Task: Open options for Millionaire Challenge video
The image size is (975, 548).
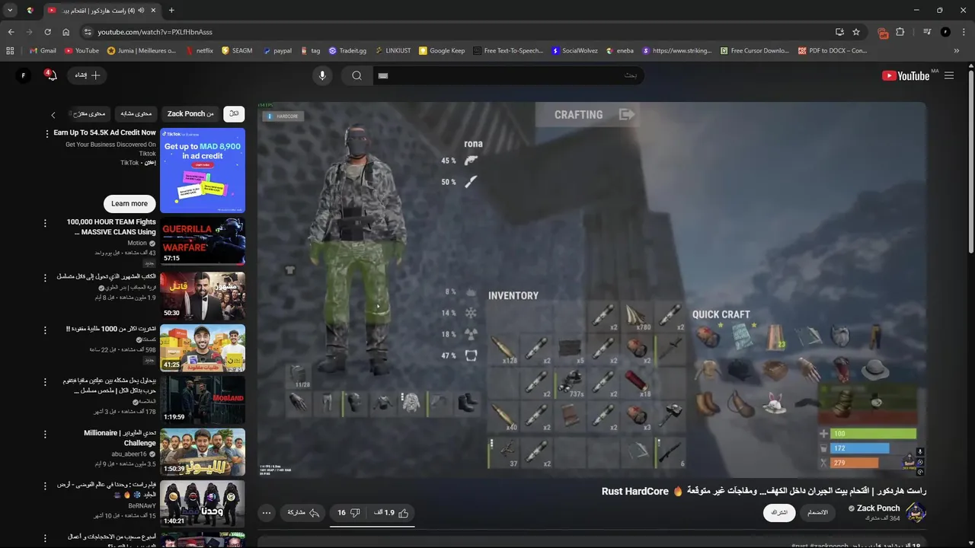Action: pos(45,434)
